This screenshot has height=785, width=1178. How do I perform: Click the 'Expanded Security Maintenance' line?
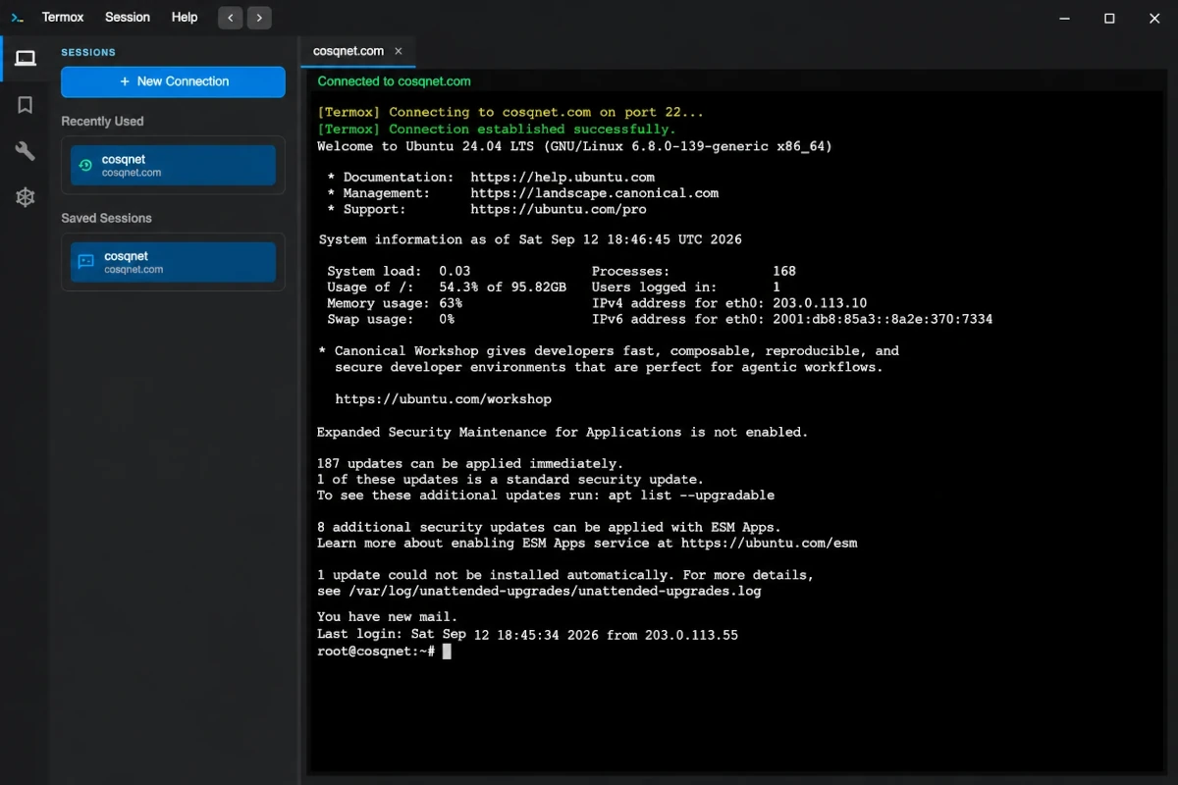pos(562,432)
